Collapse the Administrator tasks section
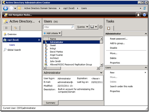Screen dimensions: 149x112 [146, 34]
